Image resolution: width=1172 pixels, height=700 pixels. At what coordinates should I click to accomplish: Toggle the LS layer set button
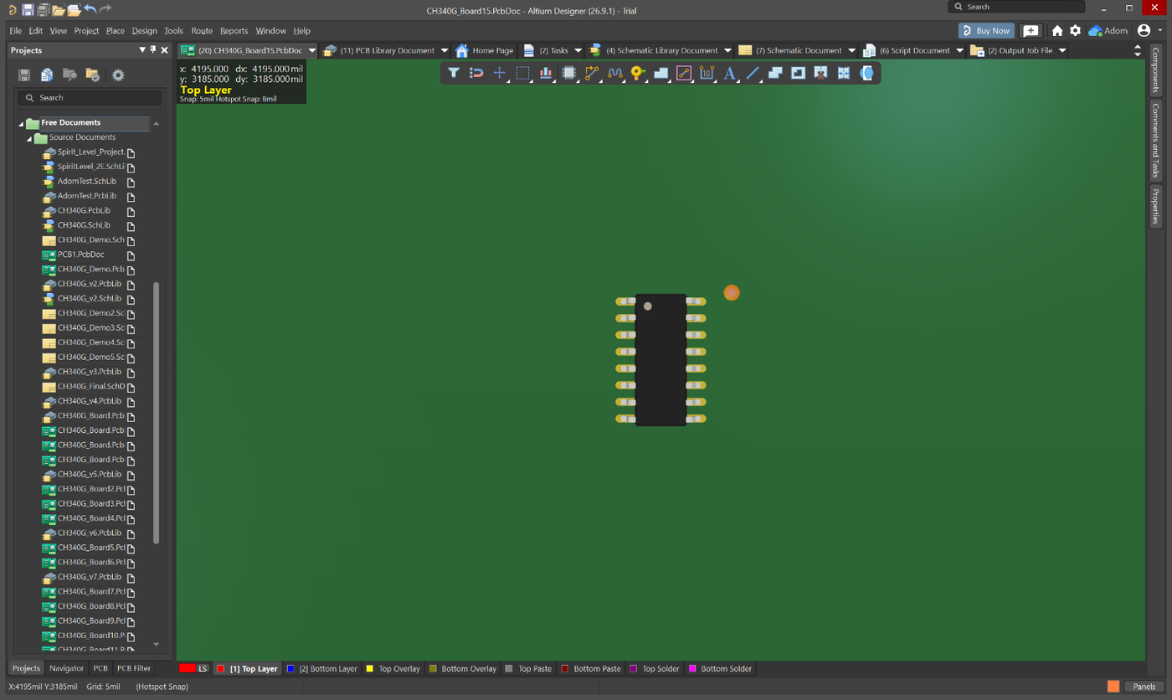[x=203, y=669]
